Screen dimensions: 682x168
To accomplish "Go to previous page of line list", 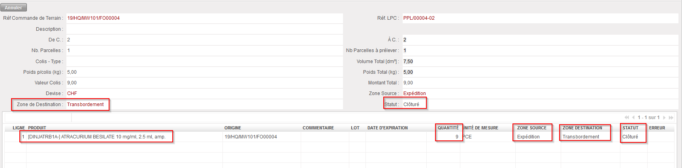I will pyautogui.click(x=633, y=118).
